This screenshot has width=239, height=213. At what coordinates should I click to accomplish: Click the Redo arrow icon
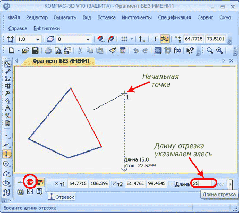145,50
